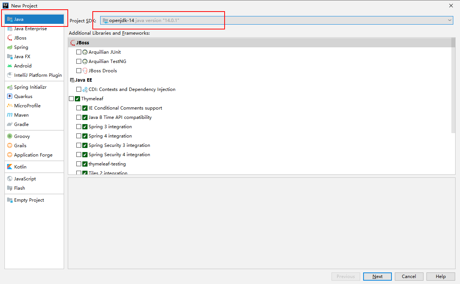Check the JBoss Drools checkbox
This screenshot has height=284, width=460.
point(79,71)
